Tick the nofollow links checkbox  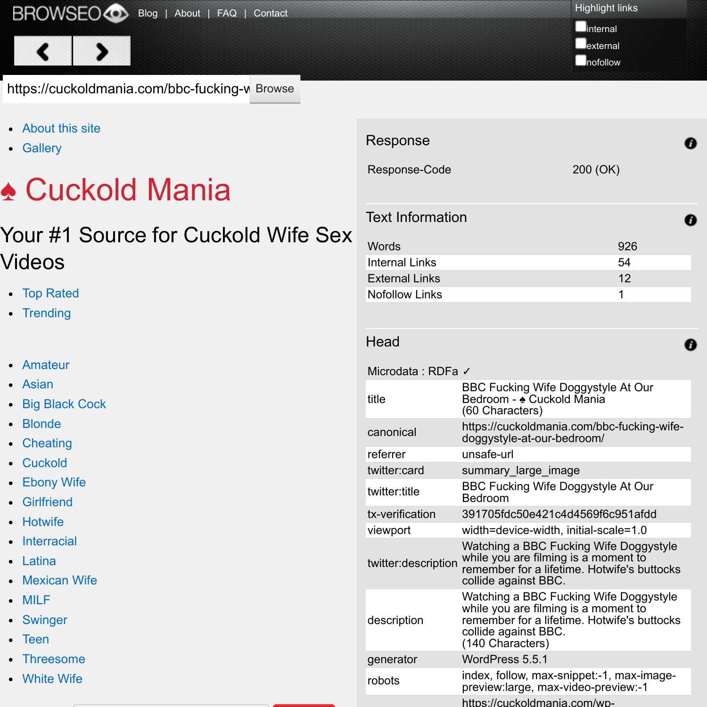(581, 60)
